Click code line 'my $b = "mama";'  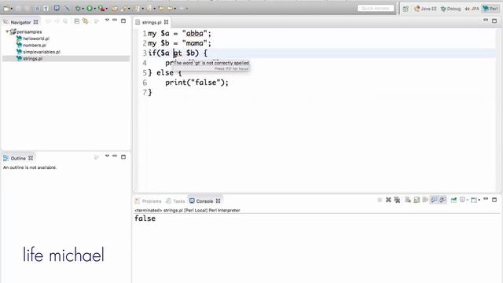[180, 43]
